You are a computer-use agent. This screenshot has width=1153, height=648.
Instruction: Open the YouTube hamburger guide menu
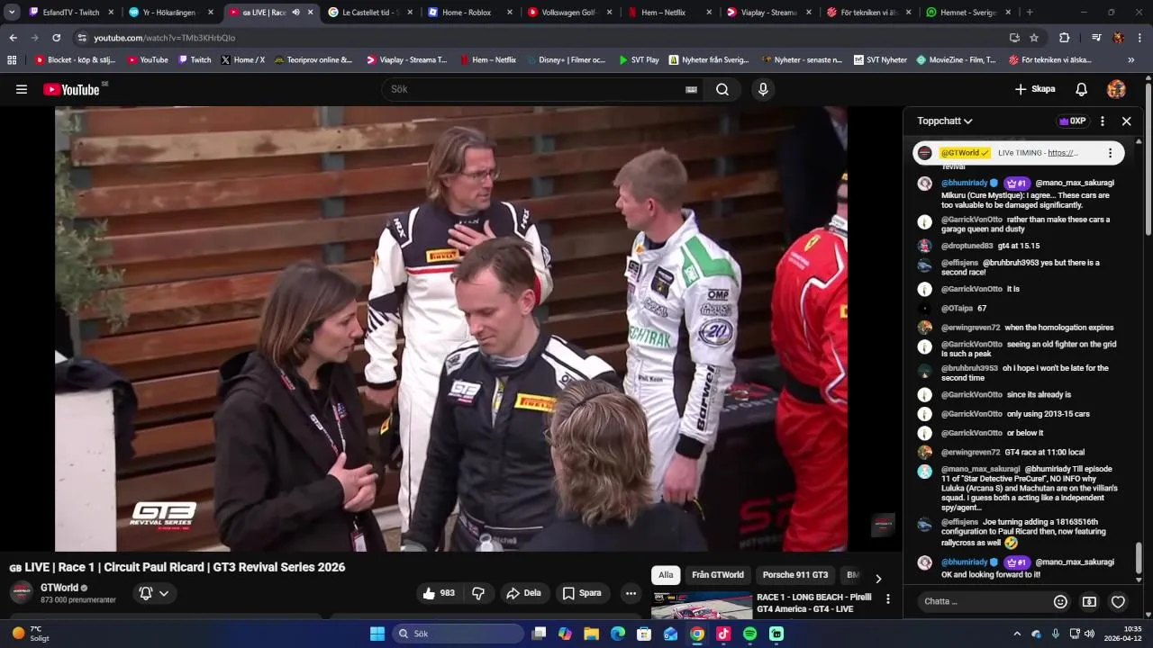point(22,89)
